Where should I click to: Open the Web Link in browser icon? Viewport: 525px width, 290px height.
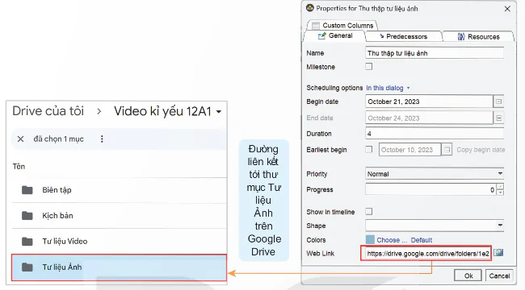(x=498, y=253)
